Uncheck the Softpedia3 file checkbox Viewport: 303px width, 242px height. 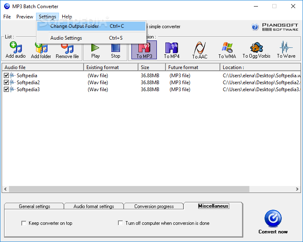[x=7, y=90]
